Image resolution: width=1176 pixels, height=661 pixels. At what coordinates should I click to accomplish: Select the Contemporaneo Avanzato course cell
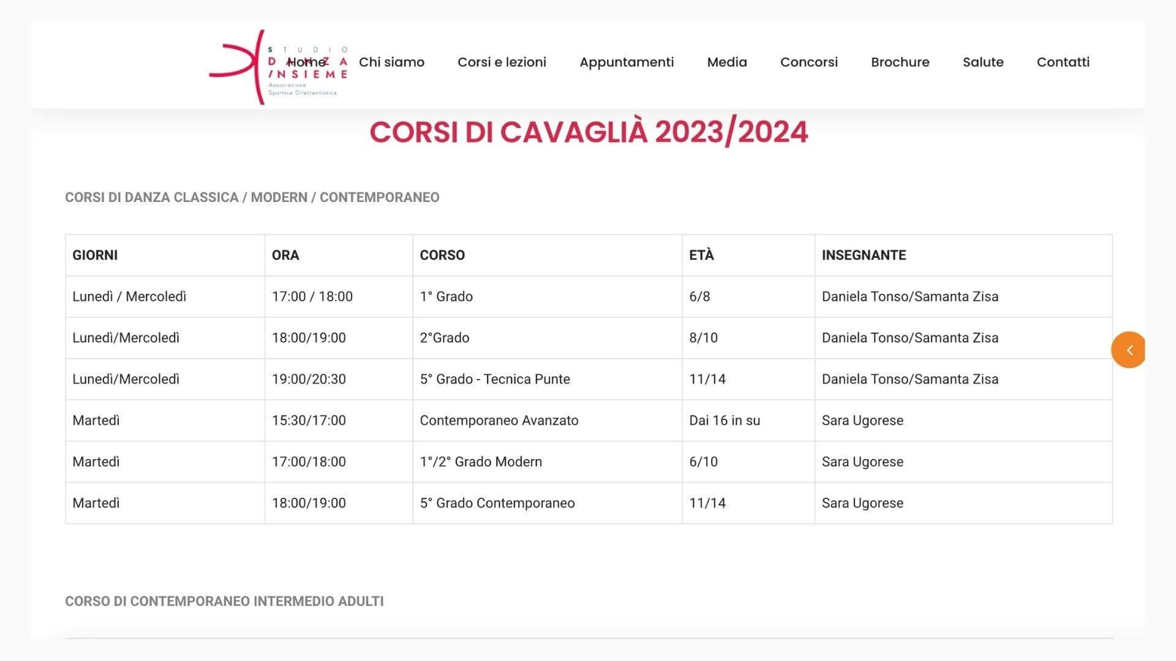click(499, 420)
